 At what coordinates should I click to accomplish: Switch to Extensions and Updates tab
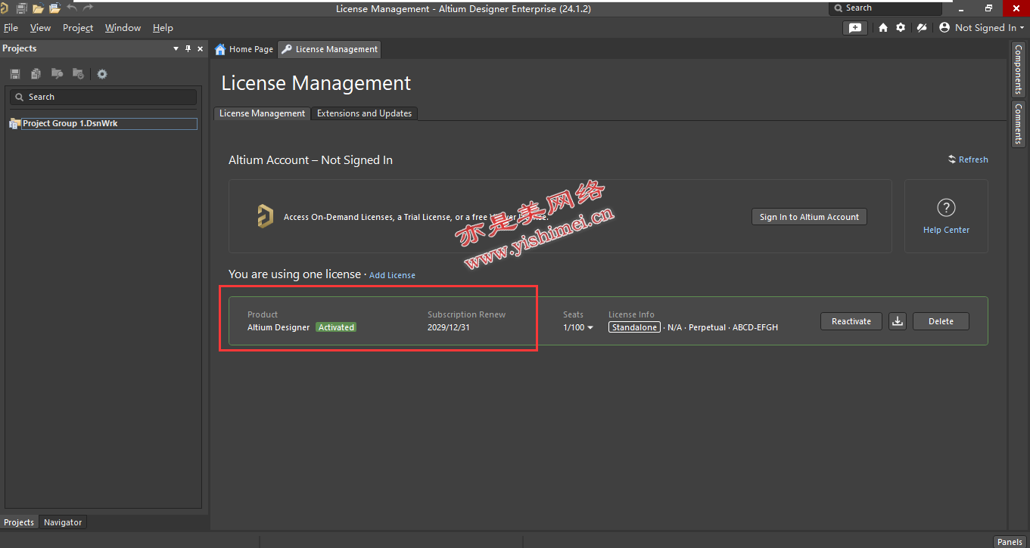tap(364, 113)
